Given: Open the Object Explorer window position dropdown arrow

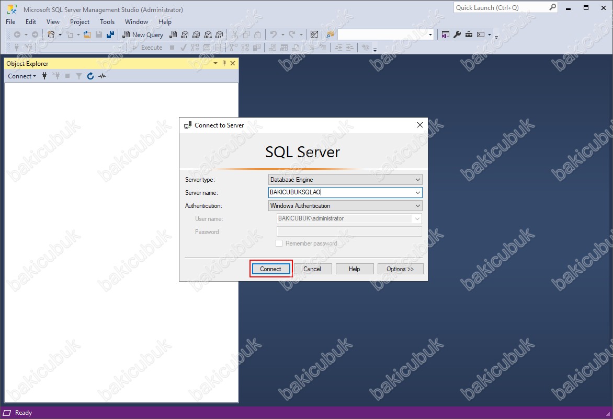Looking at the screenshot, I should (x=215, y=63).
